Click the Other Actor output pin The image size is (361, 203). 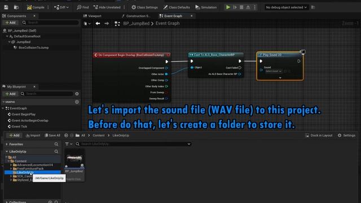(166, 74)
